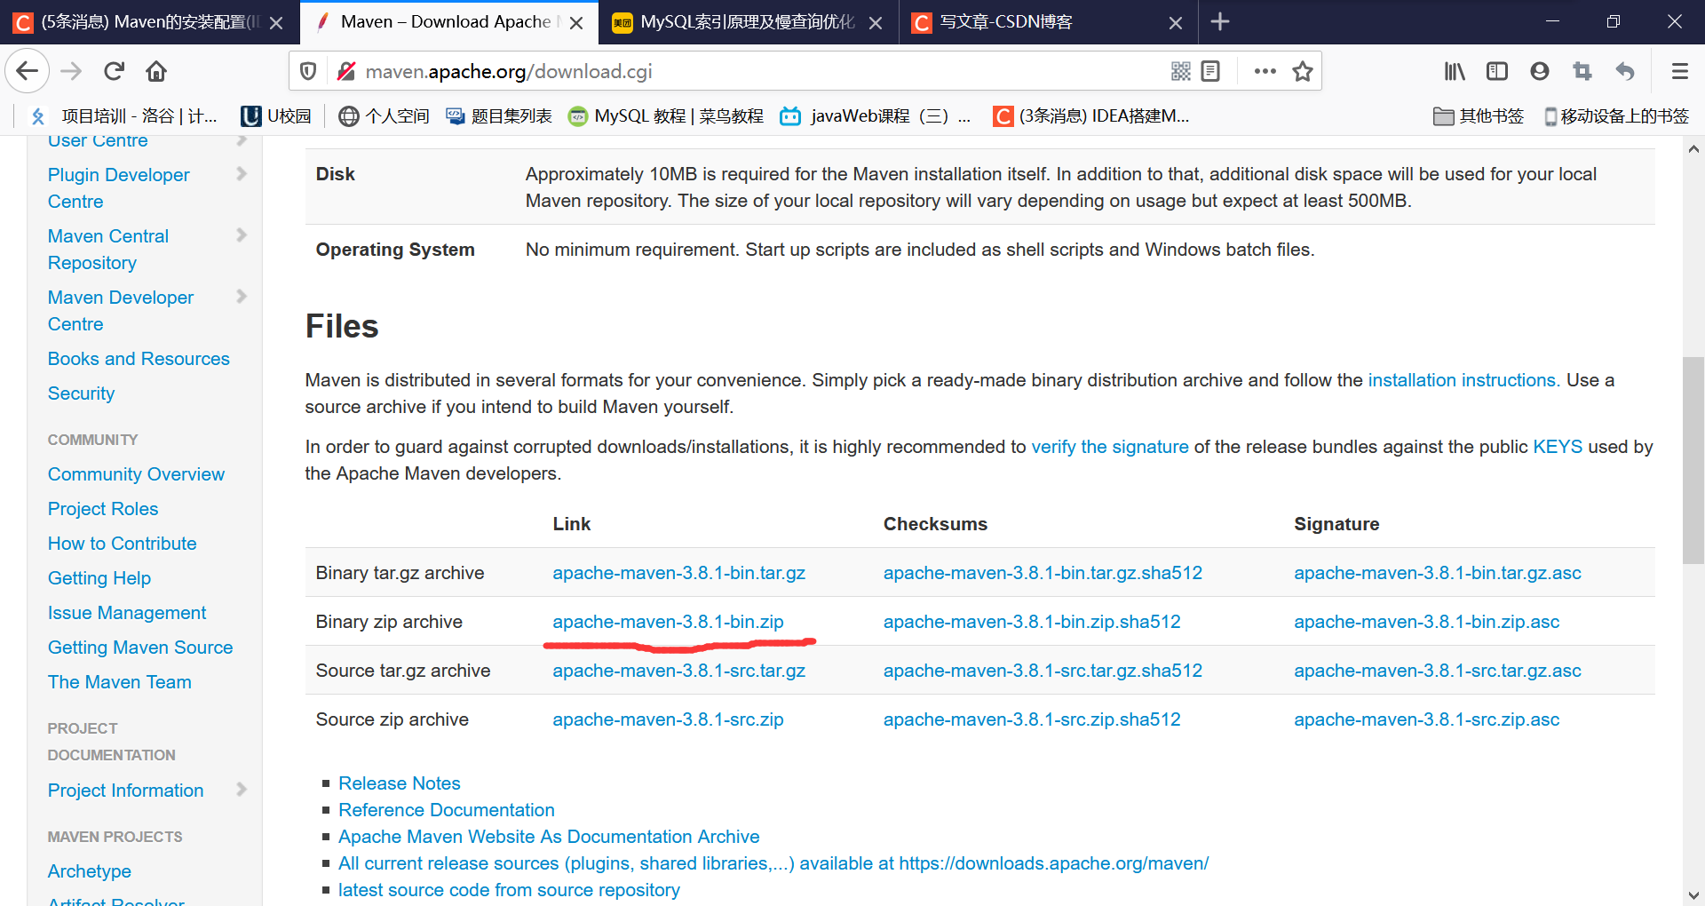This screenshot has height=906, width=1705.
Task: Open Apache Maven Website As Documentation Archive
Action: [549, 837]
